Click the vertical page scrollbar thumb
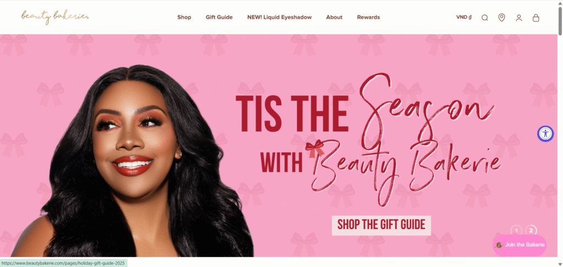This screenshot has width=563, height=267. click(560, 21)
